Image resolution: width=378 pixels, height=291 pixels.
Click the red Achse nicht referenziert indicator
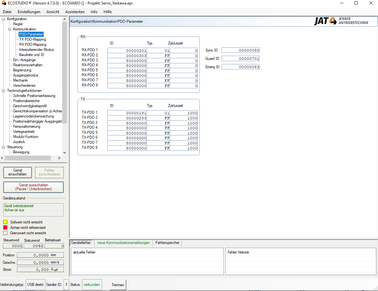[x=5, y=228]
